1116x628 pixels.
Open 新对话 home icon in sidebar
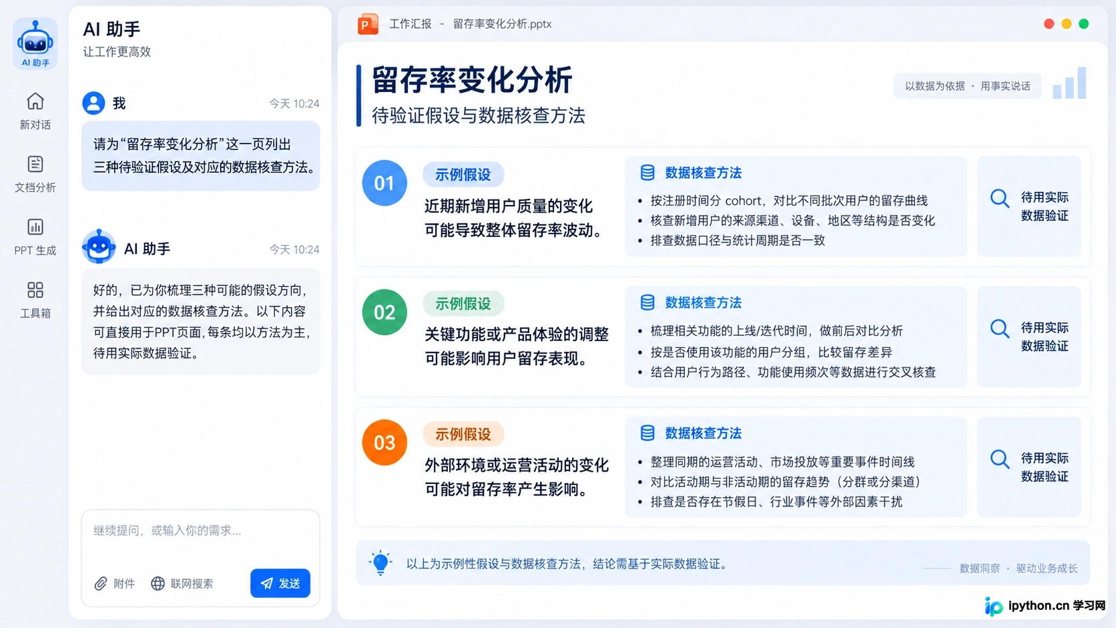[x=35, y=101]
